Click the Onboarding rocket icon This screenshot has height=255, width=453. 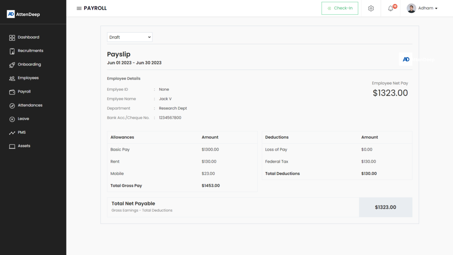coord(12,65)
